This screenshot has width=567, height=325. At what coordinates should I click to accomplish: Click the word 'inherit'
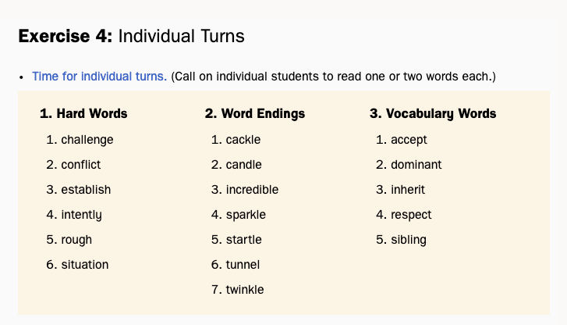[x=408, y=190]
